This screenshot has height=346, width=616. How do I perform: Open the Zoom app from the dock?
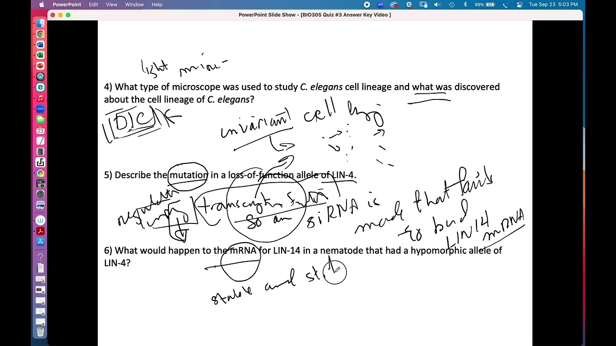click(40, 109)
